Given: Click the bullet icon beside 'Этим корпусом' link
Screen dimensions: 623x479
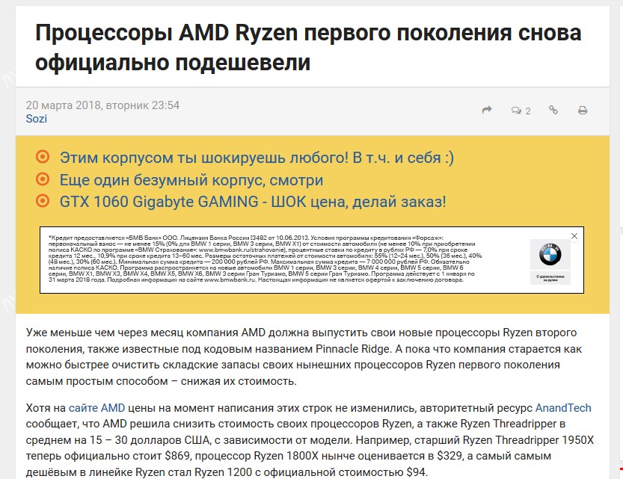Looking at the screenshot, I should point(43,158).
